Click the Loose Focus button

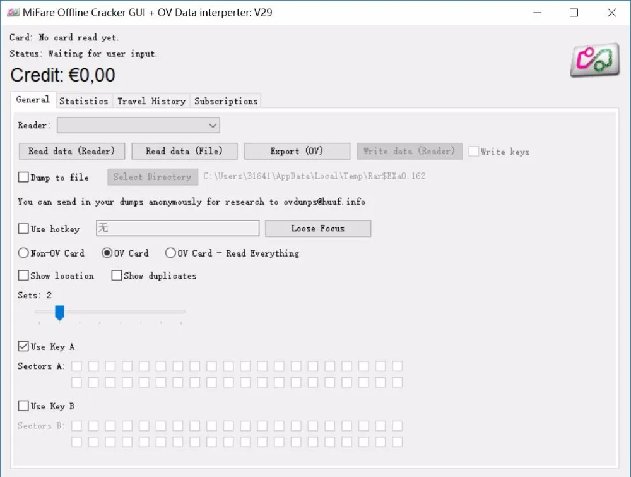coord(318,229)
